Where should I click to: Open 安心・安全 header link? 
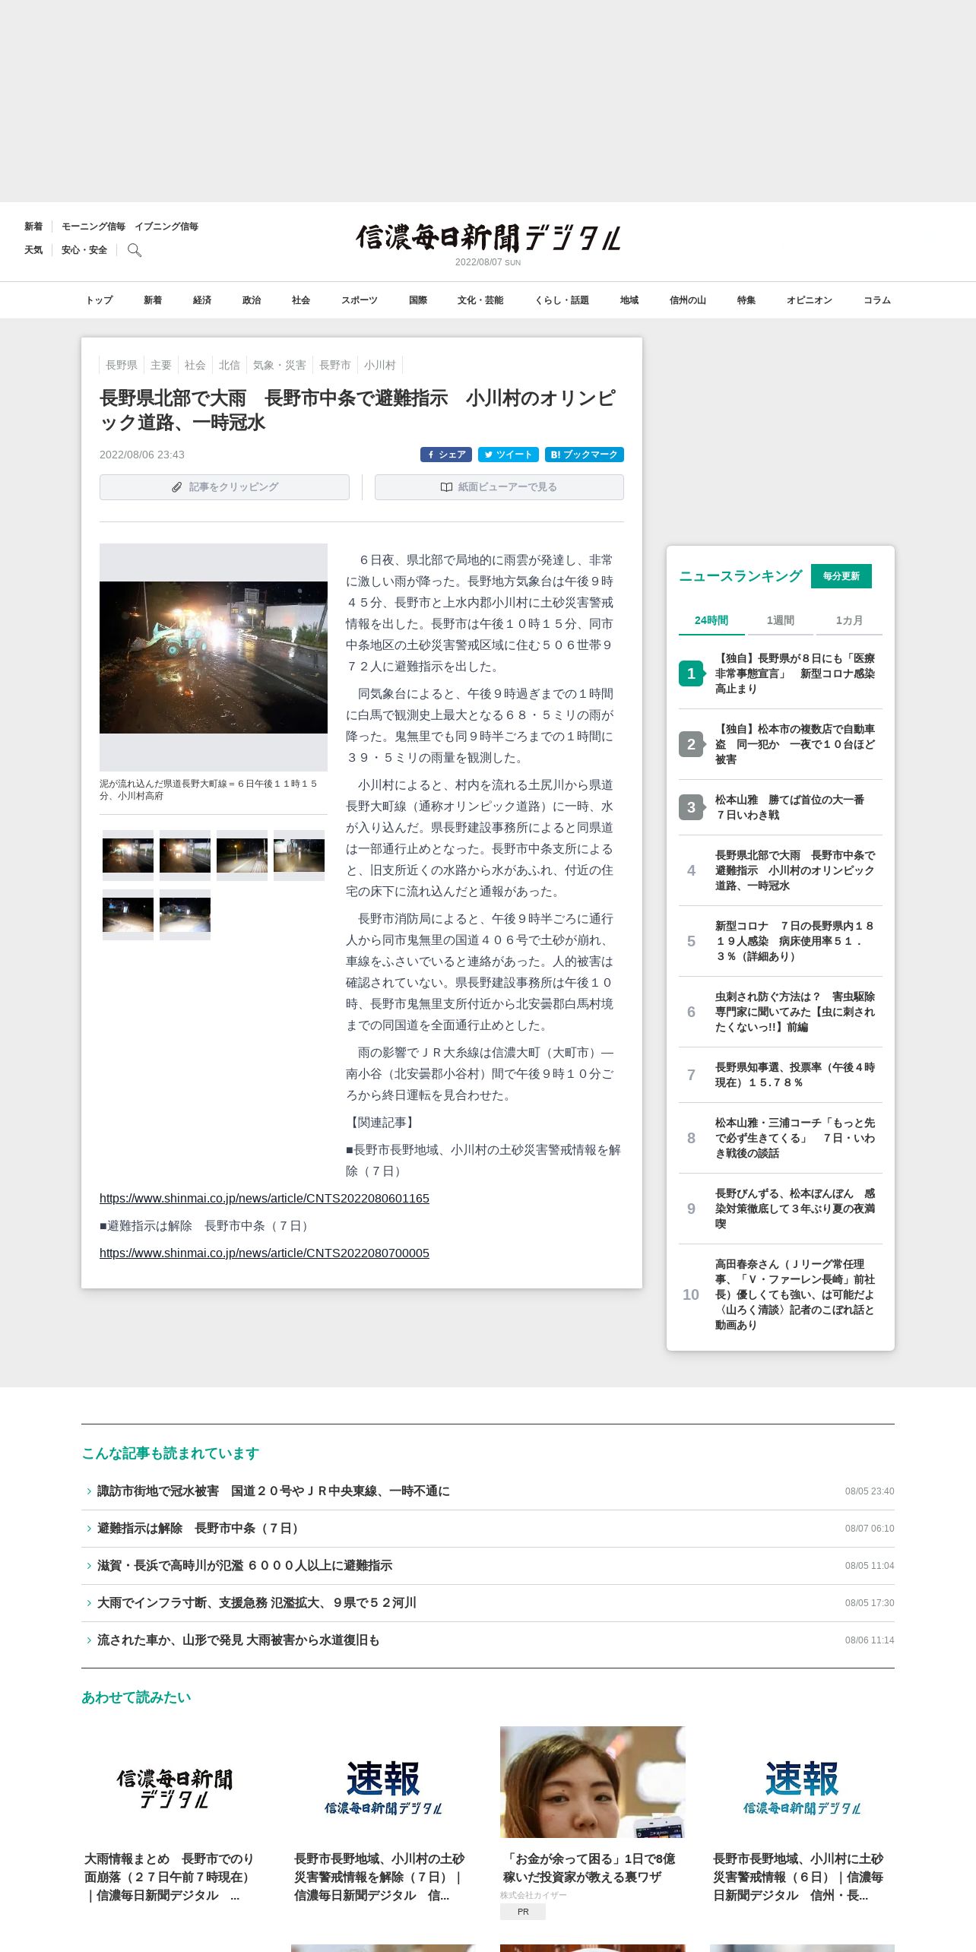point(84,250)
